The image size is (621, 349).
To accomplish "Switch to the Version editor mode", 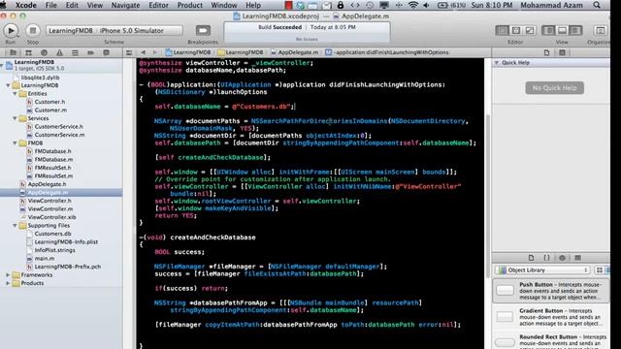I will [530, 30].
